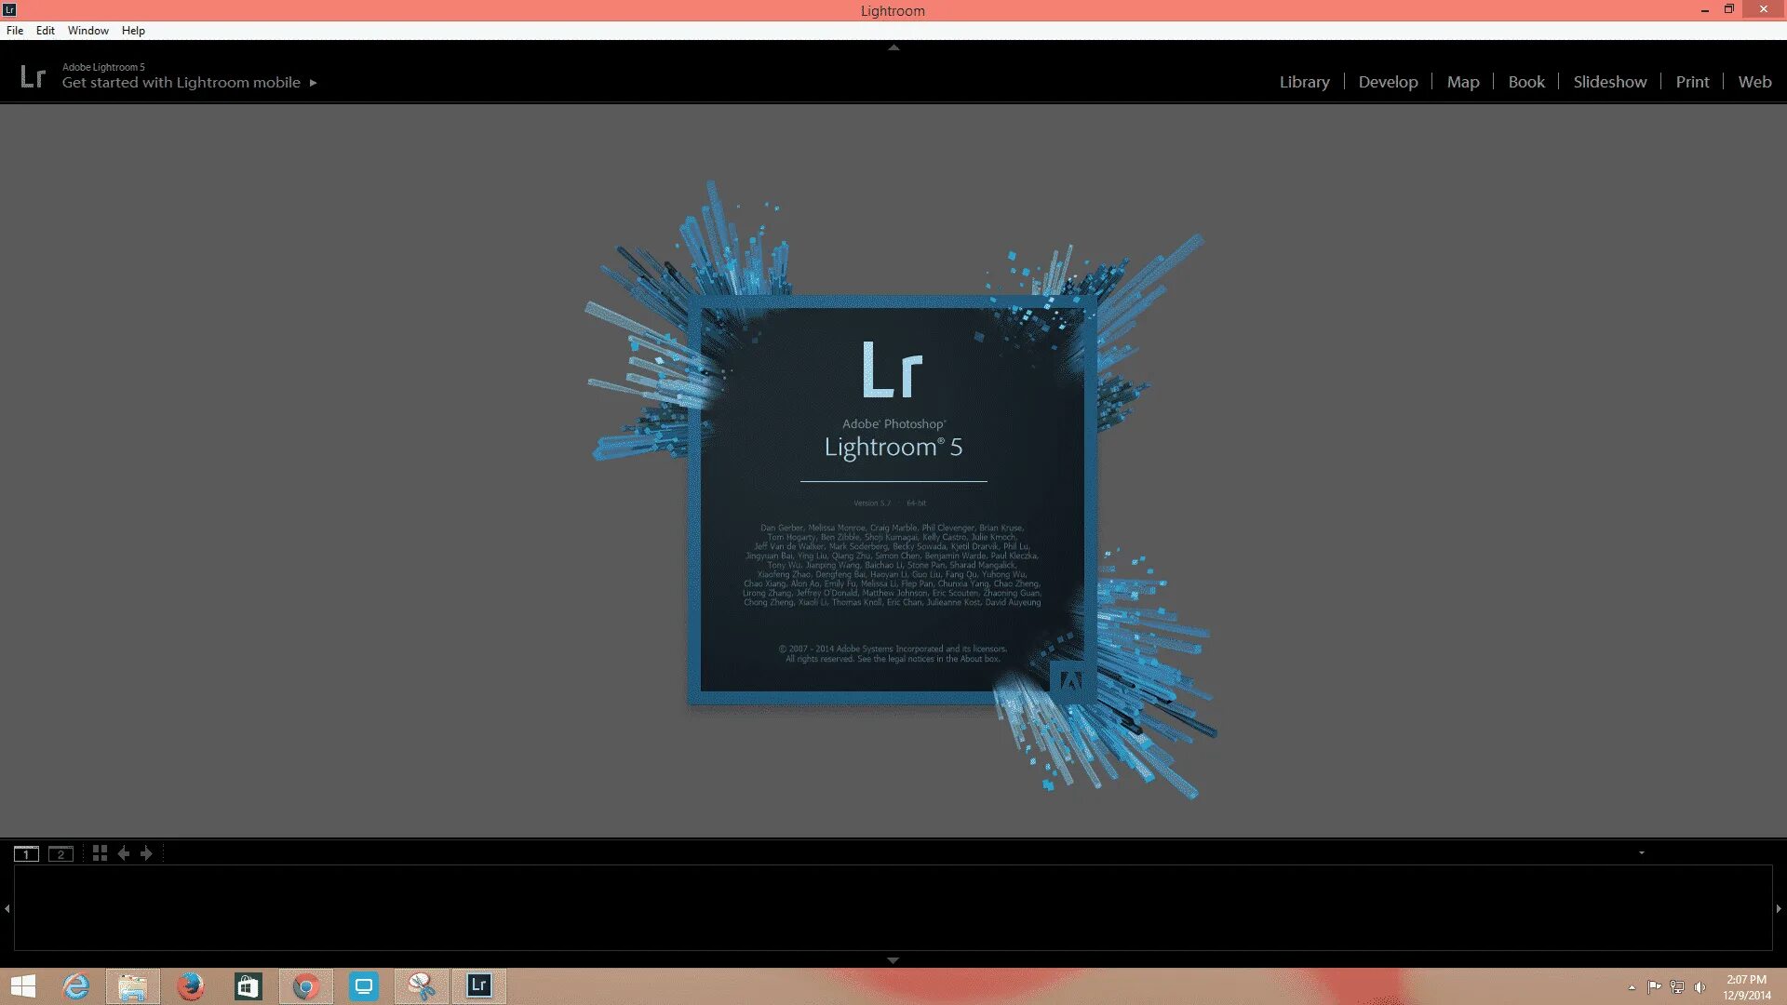This screenshot has height=1005, width=1787.
Task: Show the right panel via right edge triangle
Action: click(x=1779, y=908)
